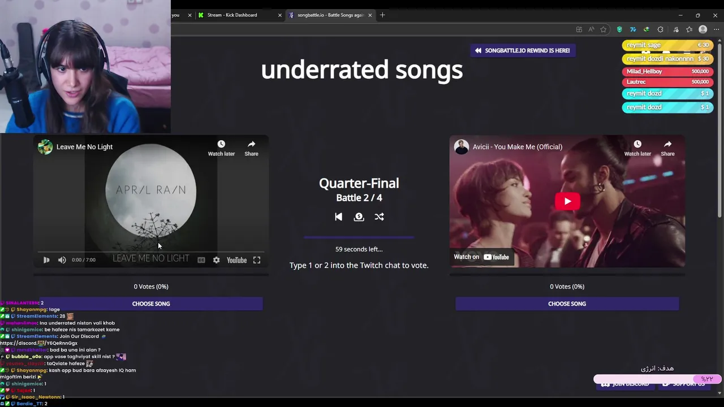Screen dimensions: 724x407
Task: Click the discord link in chat
Action: point(38,343)
